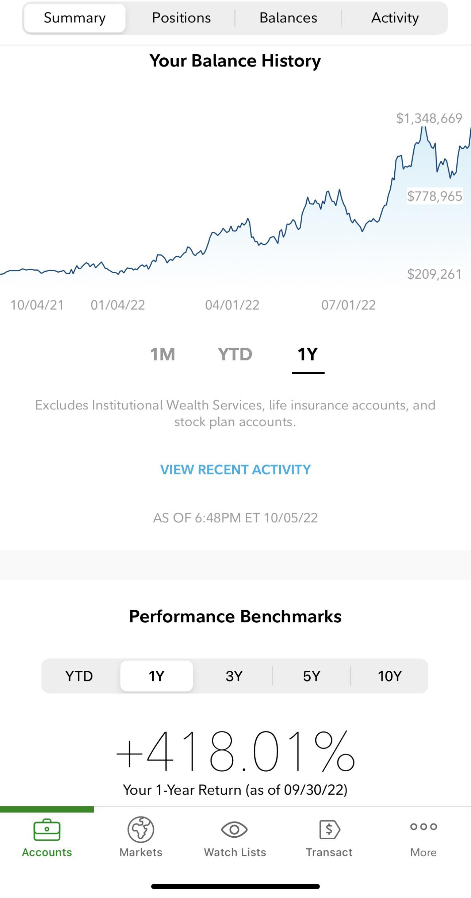The width and height of the screenshot is (471, 898).
Task: Tap the Transact dollar tag icon
Action: (329, 830)
